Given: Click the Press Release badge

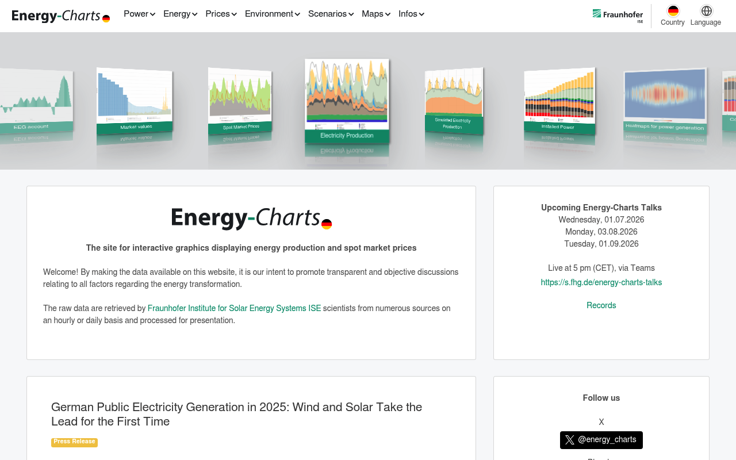Looking at the screenshot, I should click(74, 442).
